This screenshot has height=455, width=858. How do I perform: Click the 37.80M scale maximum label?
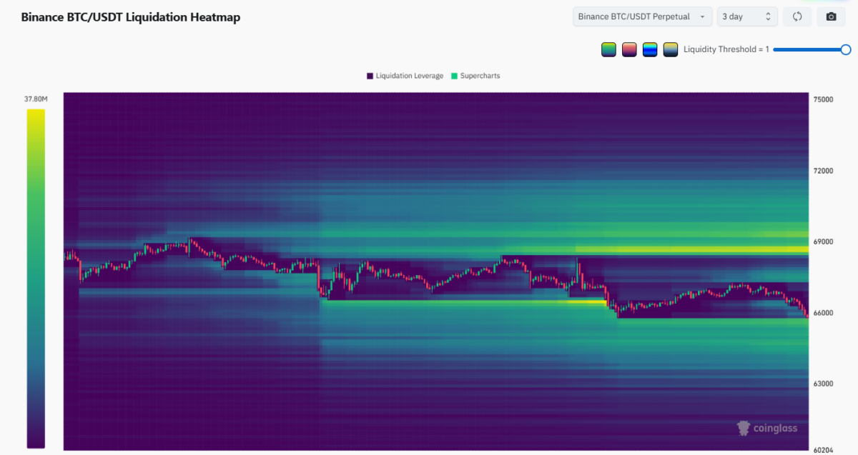click(x=36, y=99)
